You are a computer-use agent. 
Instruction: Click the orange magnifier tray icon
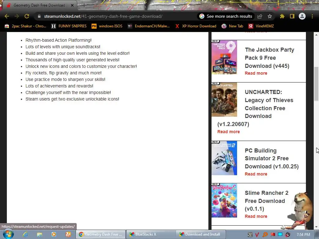265,235
